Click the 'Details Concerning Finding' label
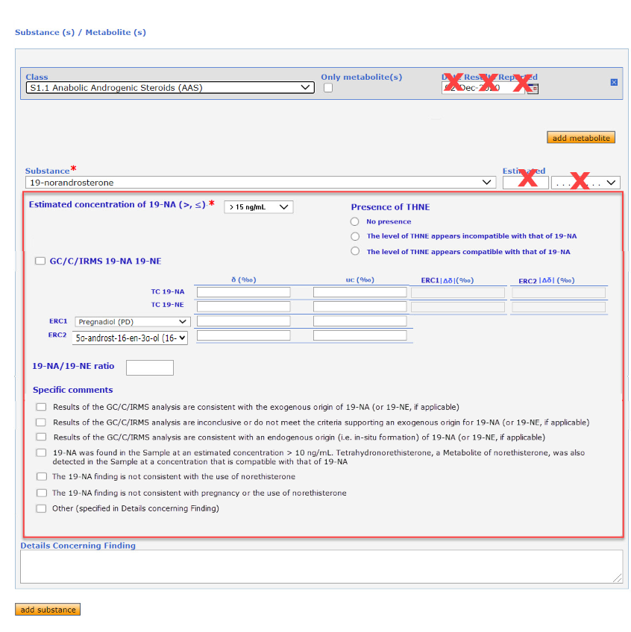This screenshot has height=632, width=631. tap(78, 546)
